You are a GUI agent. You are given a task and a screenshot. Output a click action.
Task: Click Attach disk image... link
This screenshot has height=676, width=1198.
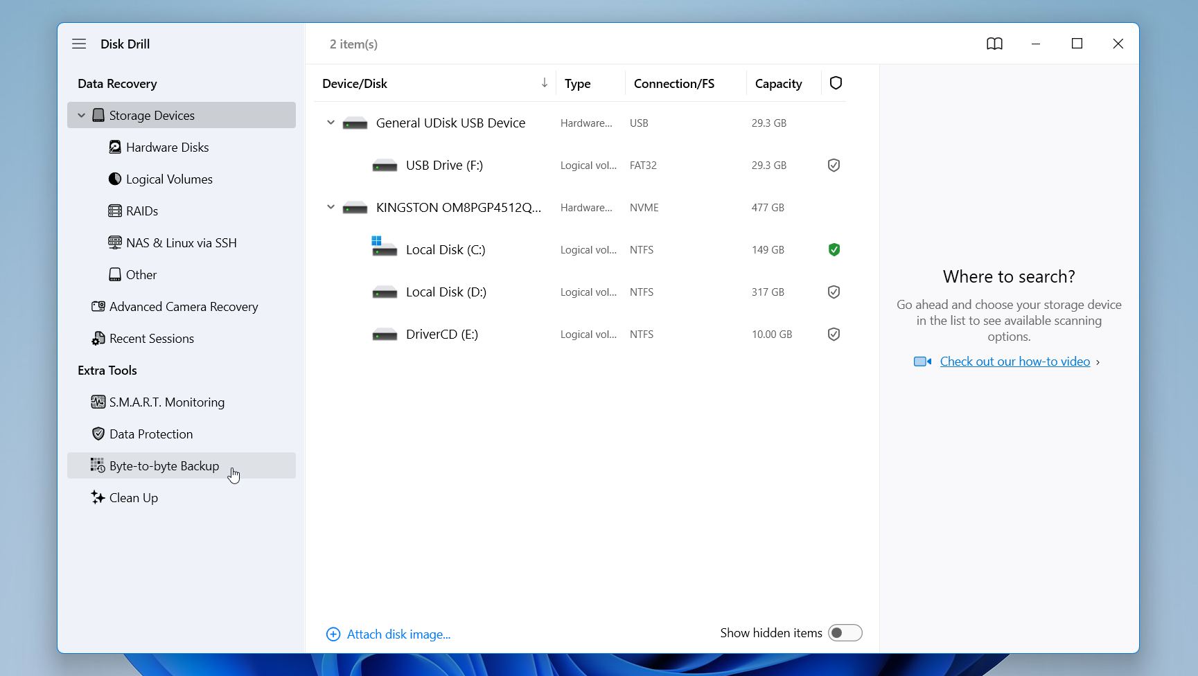(x=398, y=634)
